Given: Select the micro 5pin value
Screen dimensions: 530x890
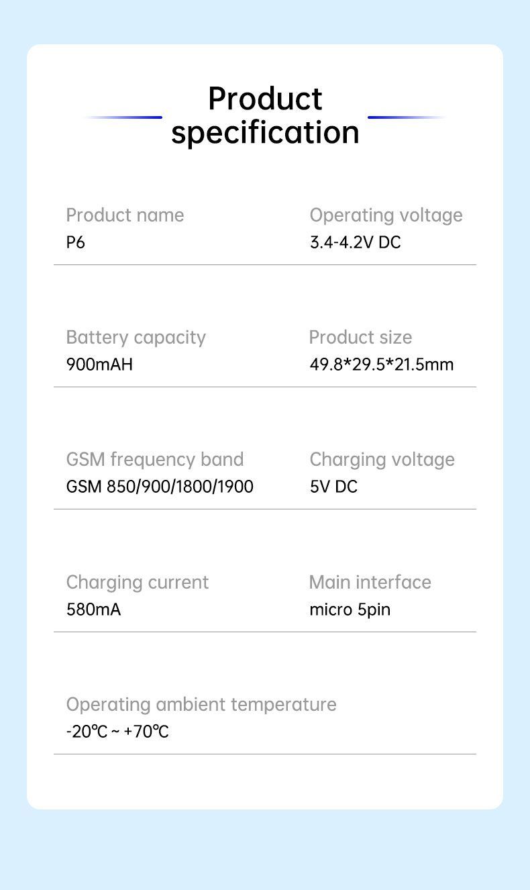Looking at the screenshot, I should click(x=350, y=609).
